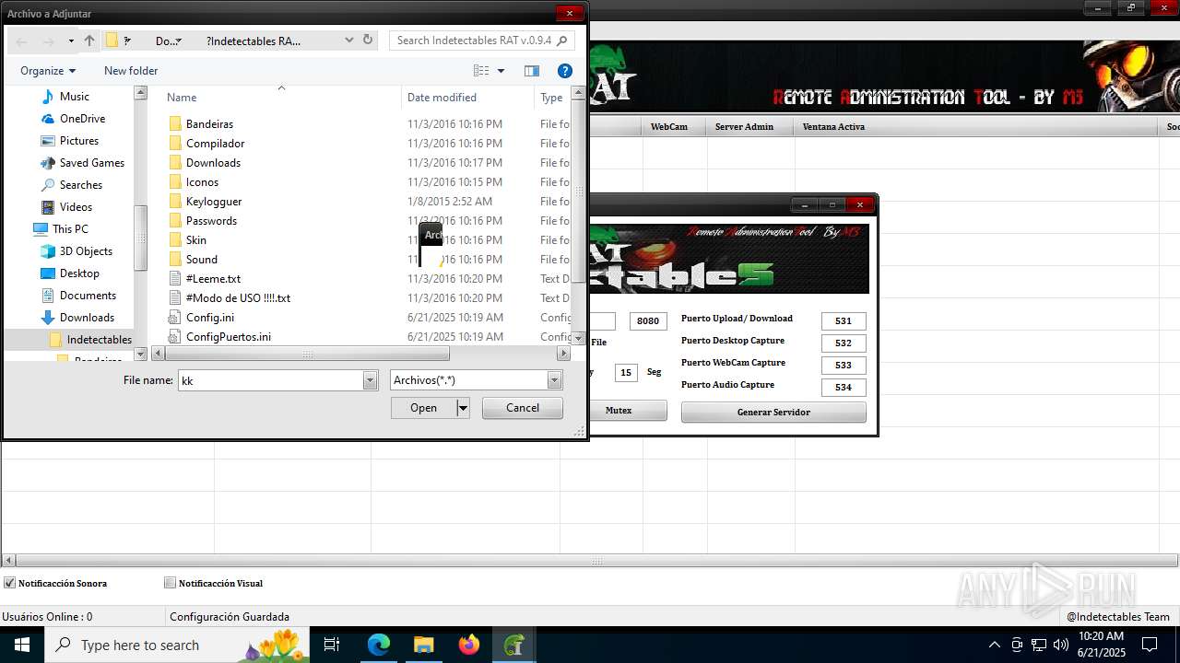Click the Back navigation arrow in dialog
Image resolution: width=1180 pixels, height=663 pixels.
point(22,41)
